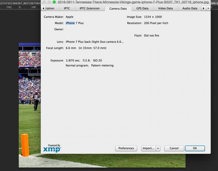Image resolution: width=218 pixels, height=171 pixels.
Task: Cancel the file info dialog
Action: (174, 149)
